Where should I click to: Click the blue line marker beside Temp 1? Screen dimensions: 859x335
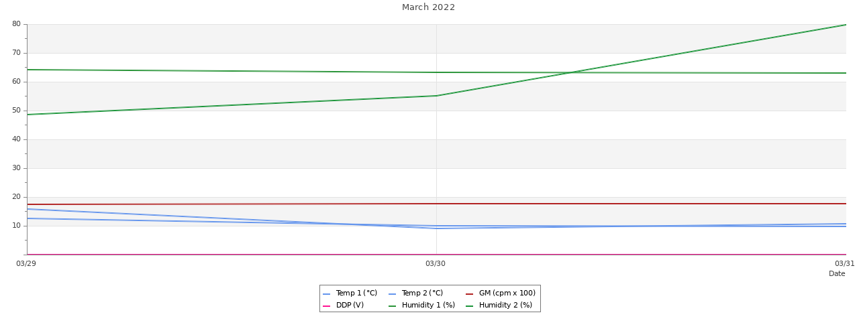click(x=327, y=294)
